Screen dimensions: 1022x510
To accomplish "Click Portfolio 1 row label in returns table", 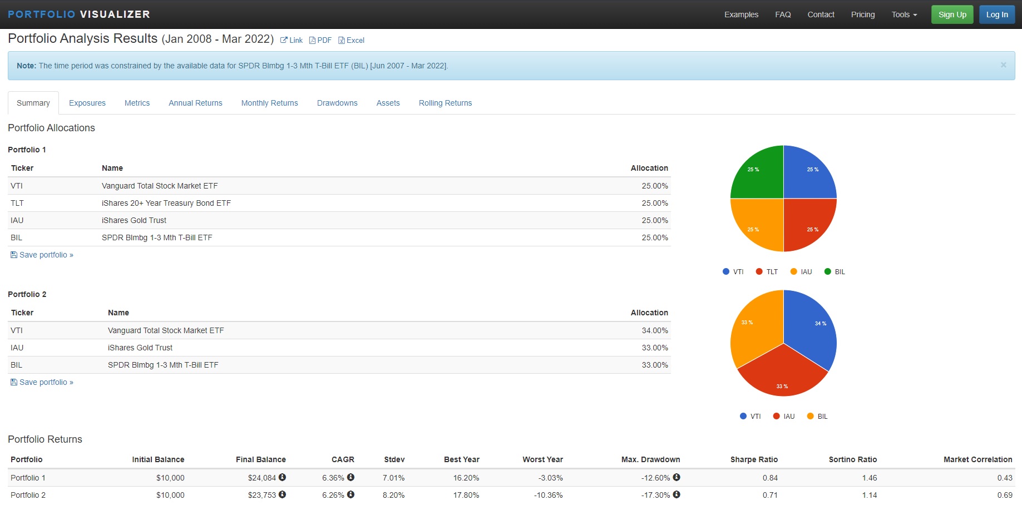I will tap(28, 478).
